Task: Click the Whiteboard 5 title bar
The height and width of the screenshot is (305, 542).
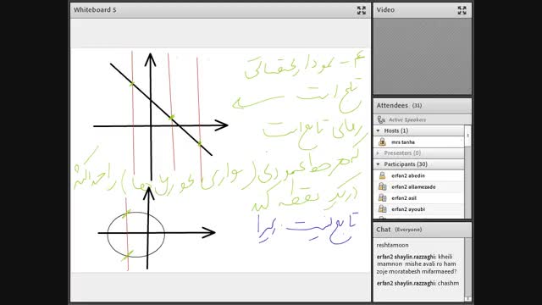Action: pos(220,10)
